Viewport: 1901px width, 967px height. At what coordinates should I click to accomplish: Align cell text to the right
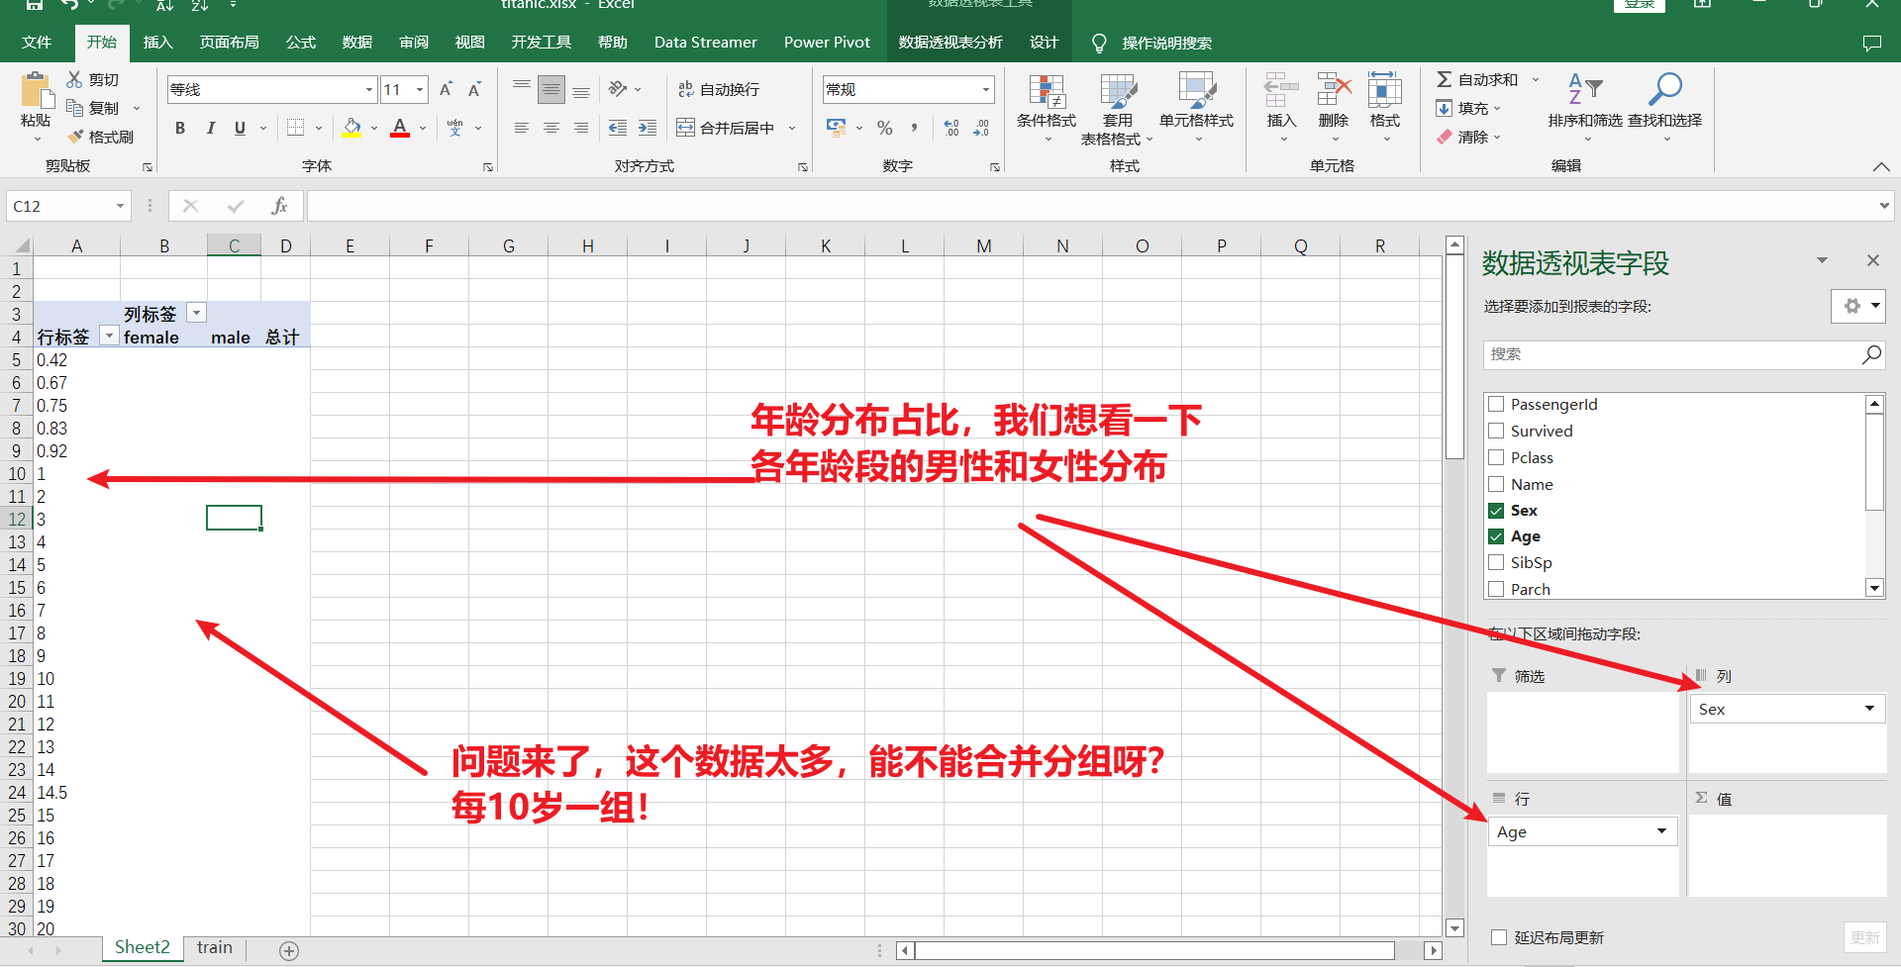[x=581, y=128]
